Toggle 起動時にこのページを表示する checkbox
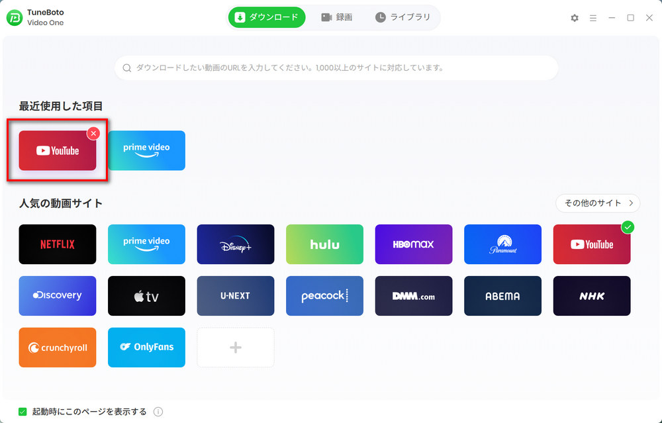662x423 pixels. pyautogui.click(x=23, y=412)
